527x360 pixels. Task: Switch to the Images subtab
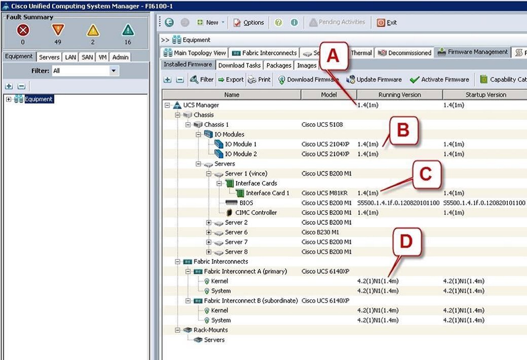click(307, 65)
